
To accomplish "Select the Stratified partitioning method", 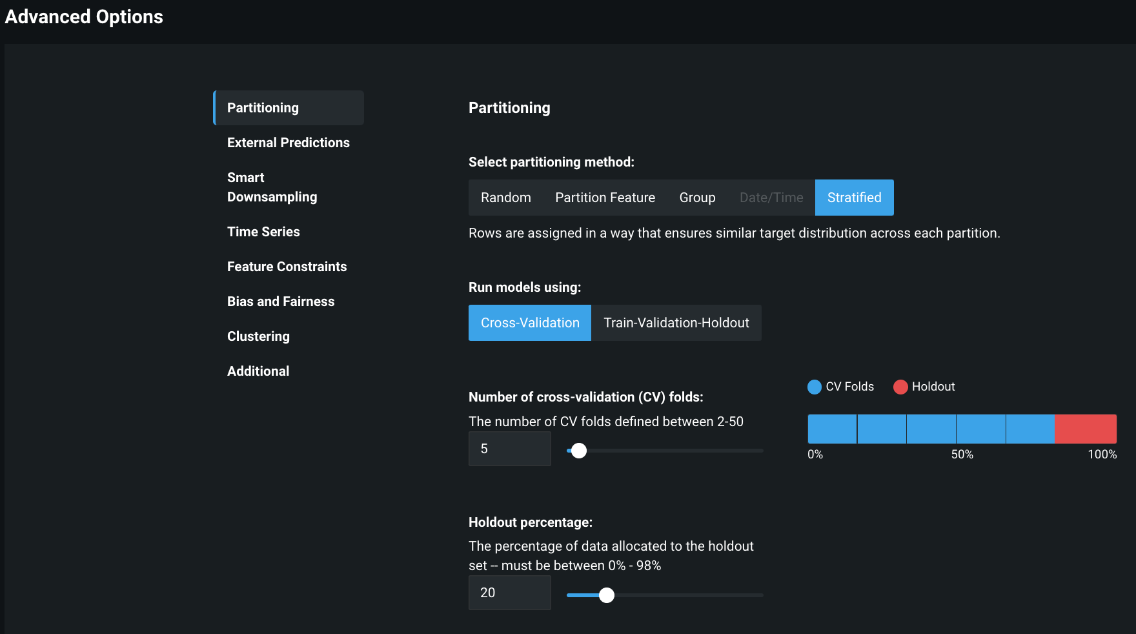I will tap(854, 198).
